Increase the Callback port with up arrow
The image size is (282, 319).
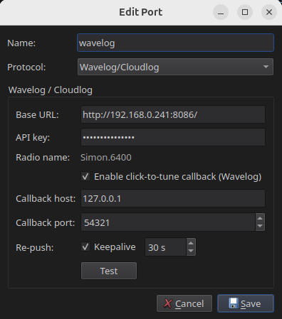[x=260, y=218]
